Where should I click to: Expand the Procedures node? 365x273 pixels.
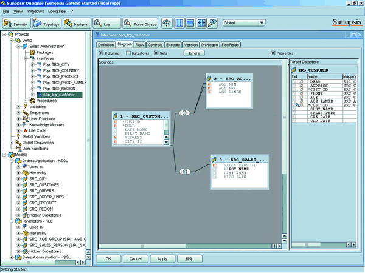pyautogui.click(x=26, y=101)
